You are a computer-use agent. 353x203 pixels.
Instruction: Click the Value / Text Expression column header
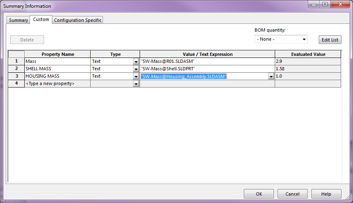[x=207, y=54]
